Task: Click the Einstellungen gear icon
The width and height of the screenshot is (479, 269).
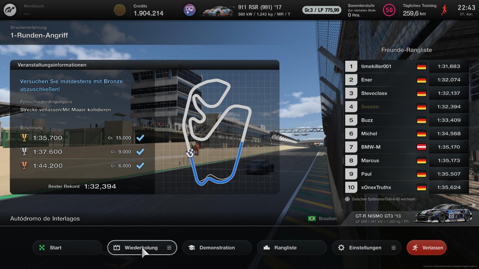Action: (341, 247)
